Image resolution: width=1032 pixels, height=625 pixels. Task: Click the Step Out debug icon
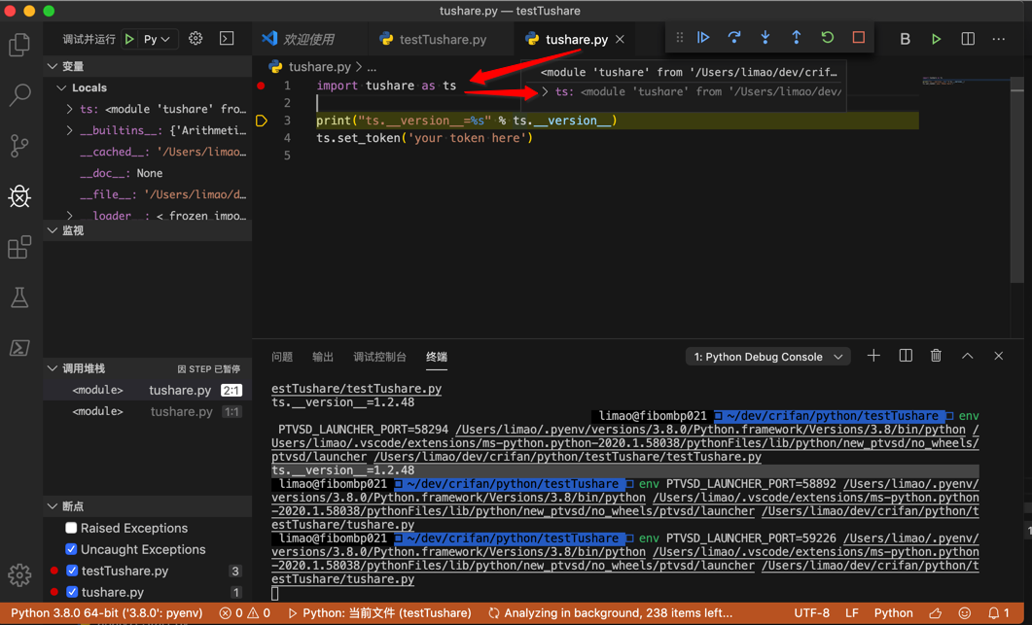point(797,38)
